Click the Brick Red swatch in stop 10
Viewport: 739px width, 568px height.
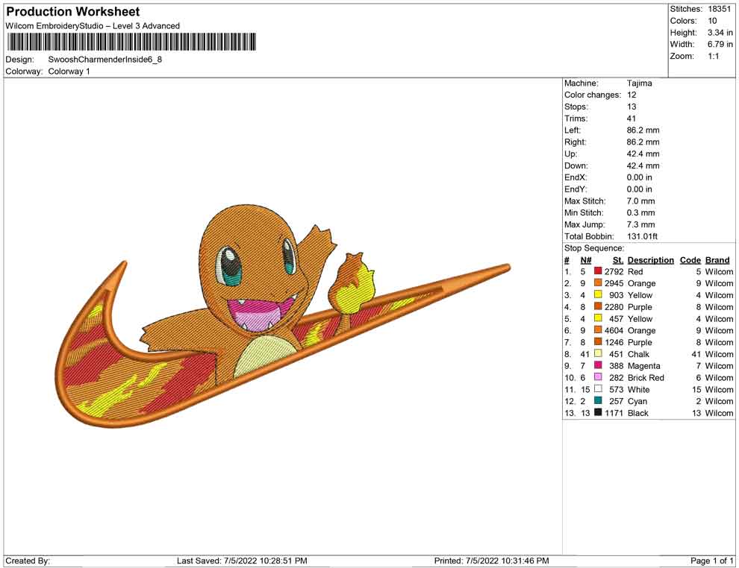pyautogui.click(x=598, y=377)
